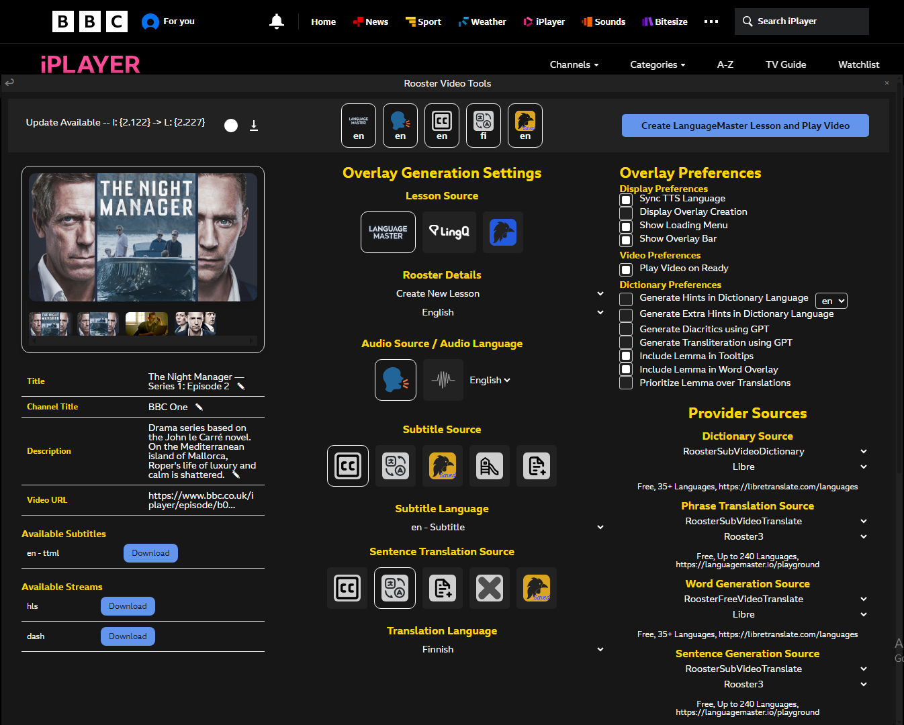
Task: Open BBC notifications bell
Action: [277, 21]
